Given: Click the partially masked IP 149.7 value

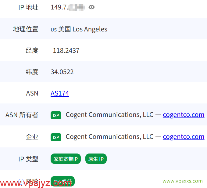Looking at the screenshot, I should (68, 7).
